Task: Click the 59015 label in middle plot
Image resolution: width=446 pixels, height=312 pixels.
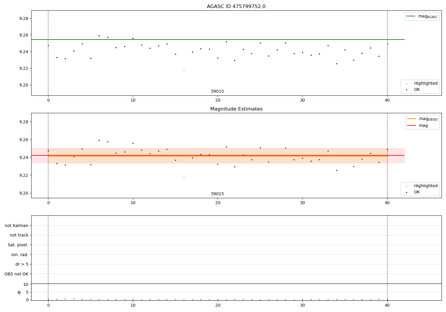Action: [x=217, y=194]
